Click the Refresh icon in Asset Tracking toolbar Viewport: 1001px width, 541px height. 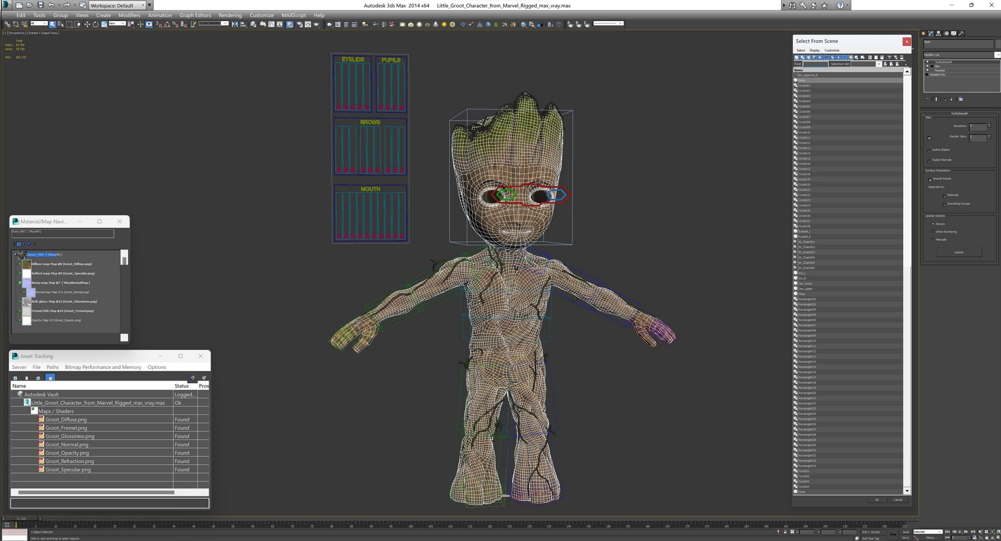[x=15, y=377]
